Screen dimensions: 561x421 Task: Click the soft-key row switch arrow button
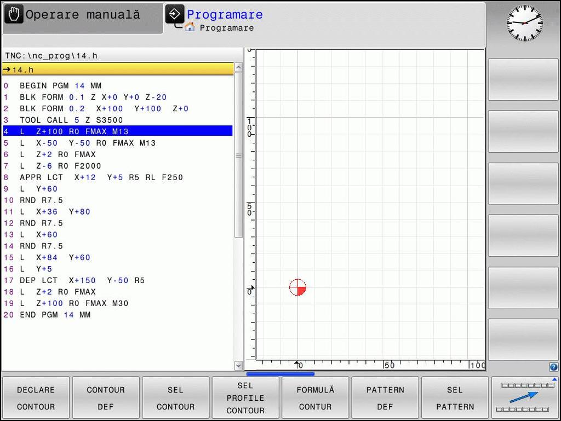pyautogui.click(x=524, y=397)
